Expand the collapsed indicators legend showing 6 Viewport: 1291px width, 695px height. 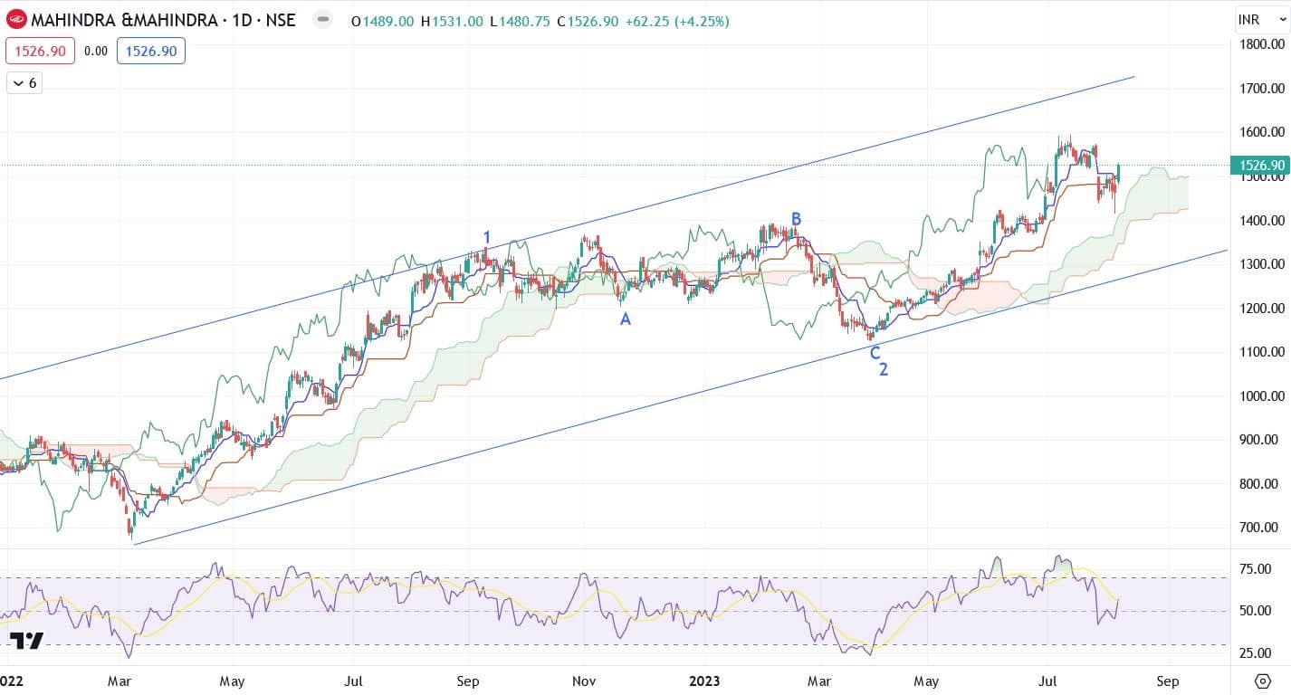coord(24,83)
